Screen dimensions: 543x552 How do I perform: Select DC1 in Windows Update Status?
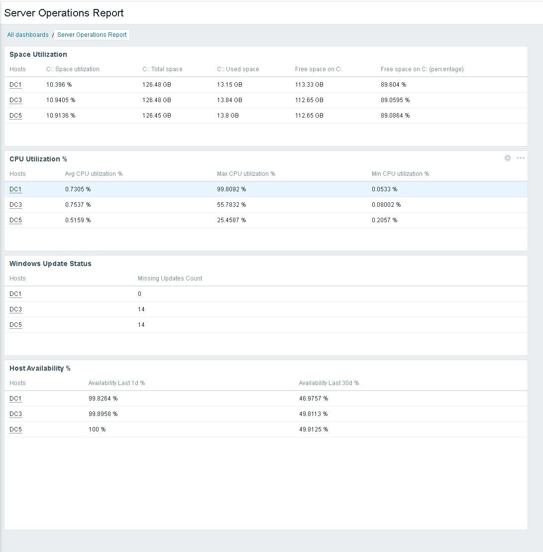[x=15, y=294]
